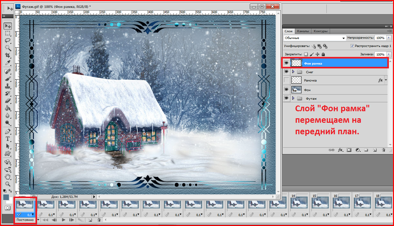Switch to the Слои tab

coord(288,31)
